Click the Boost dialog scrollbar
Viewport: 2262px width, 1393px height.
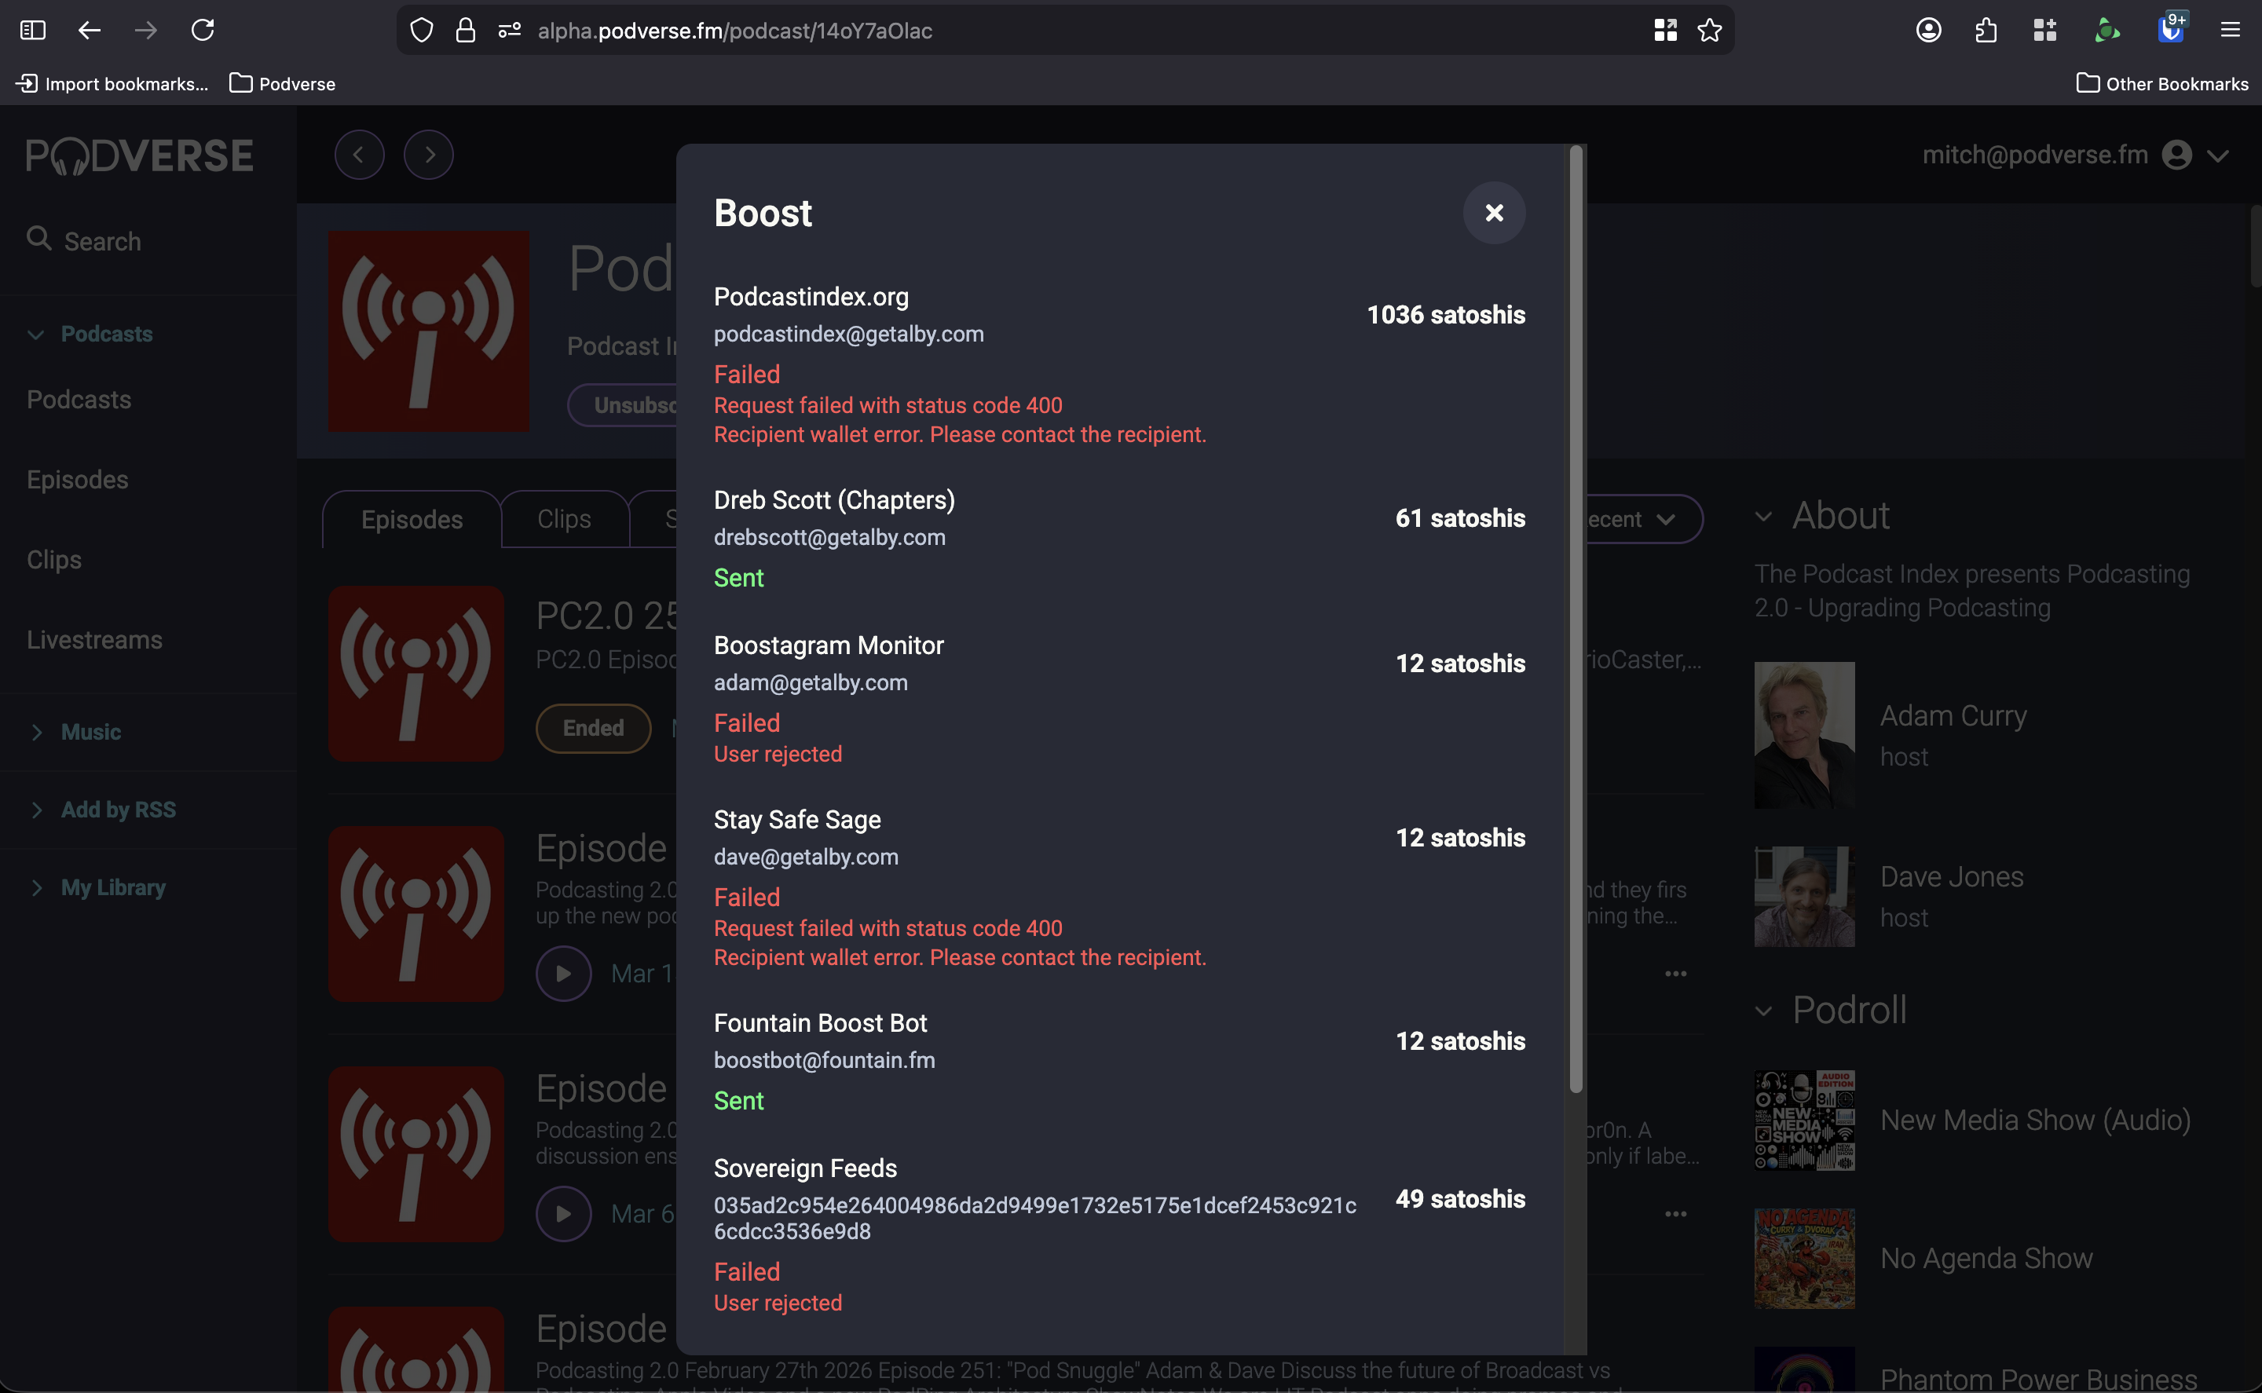point(1576,617)
